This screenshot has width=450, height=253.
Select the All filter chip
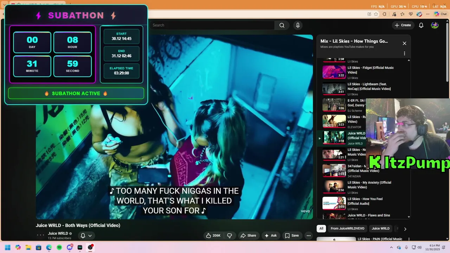321,228
